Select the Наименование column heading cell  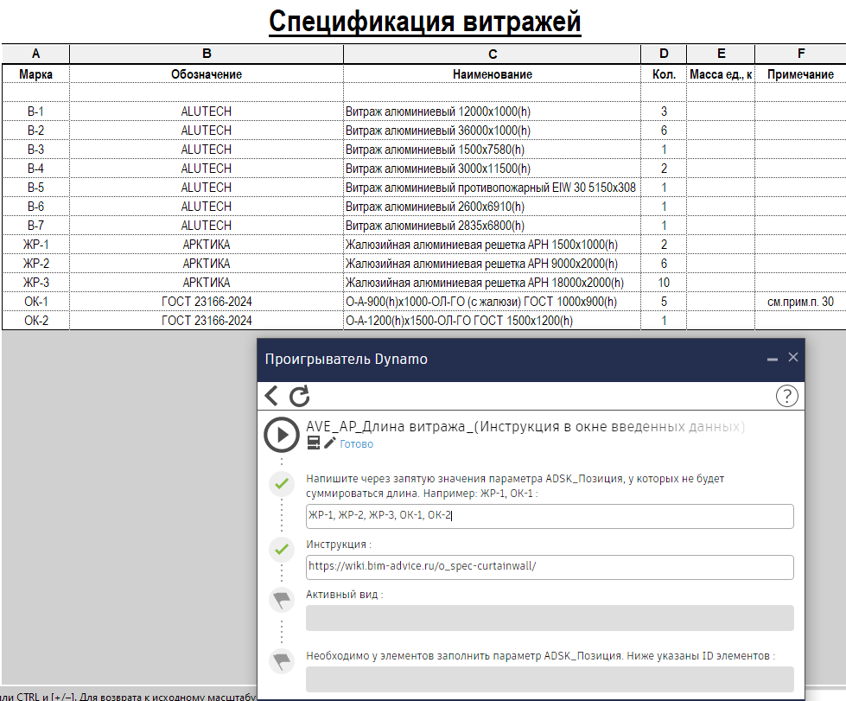pos(492,74)
